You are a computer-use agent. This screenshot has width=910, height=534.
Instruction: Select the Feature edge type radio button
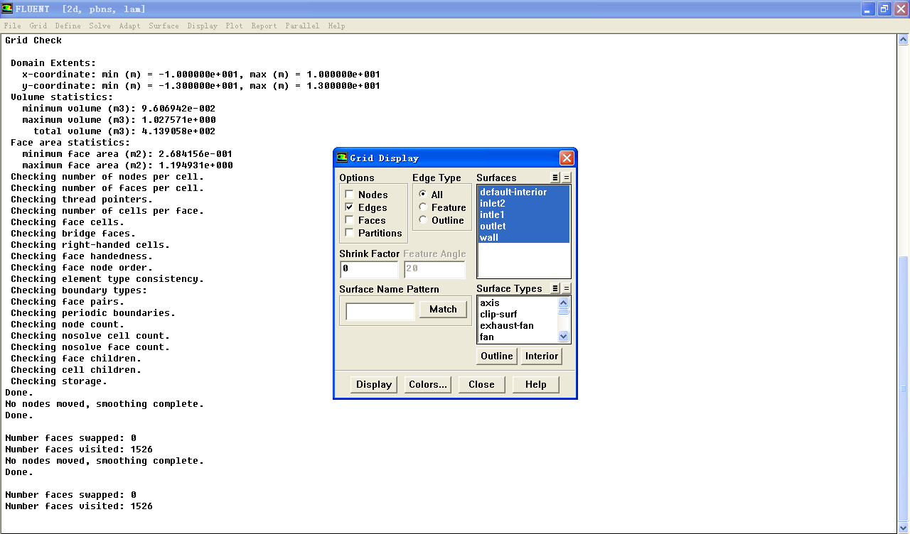pos(423,207)
